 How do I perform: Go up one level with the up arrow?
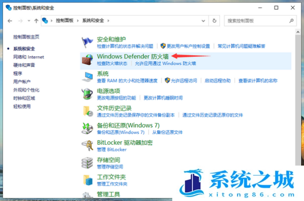click(36, 21)
